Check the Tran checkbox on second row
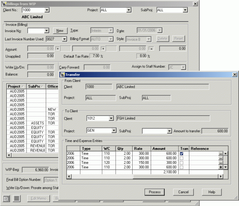Screen dimensions: 239x206 click(x=181, y=158)
